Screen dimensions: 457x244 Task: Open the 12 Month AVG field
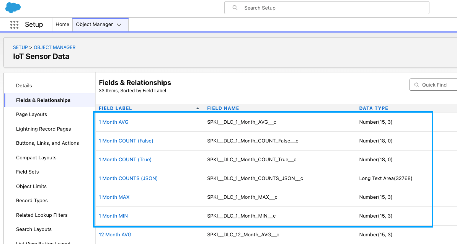(x=115, y=235)
